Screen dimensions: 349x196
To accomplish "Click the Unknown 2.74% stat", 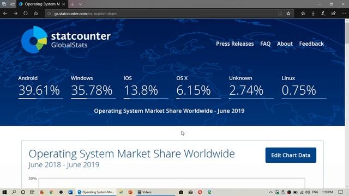I will pos(251,87).
